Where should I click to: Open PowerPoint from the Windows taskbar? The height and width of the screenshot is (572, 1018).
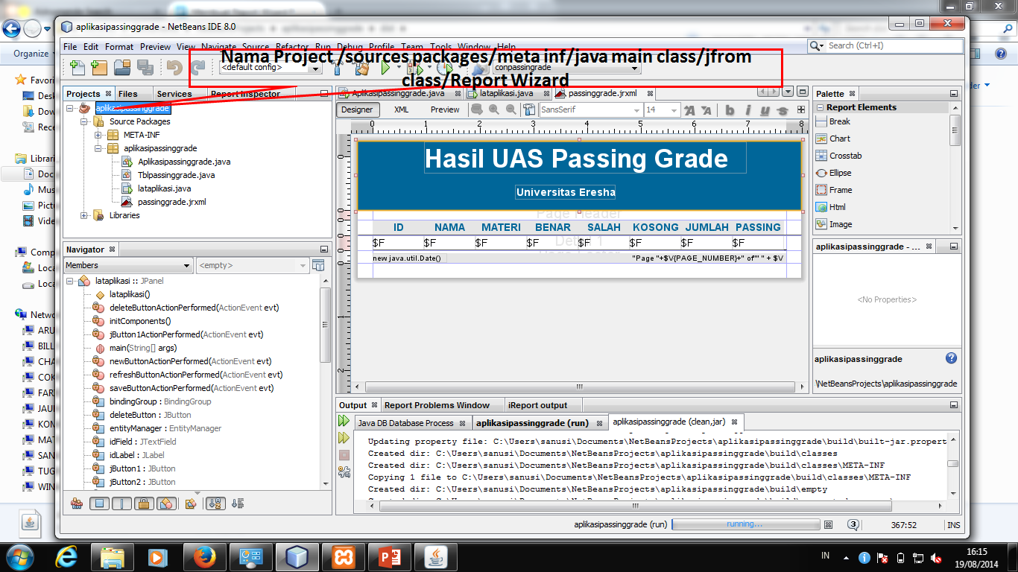pos(389,556)
